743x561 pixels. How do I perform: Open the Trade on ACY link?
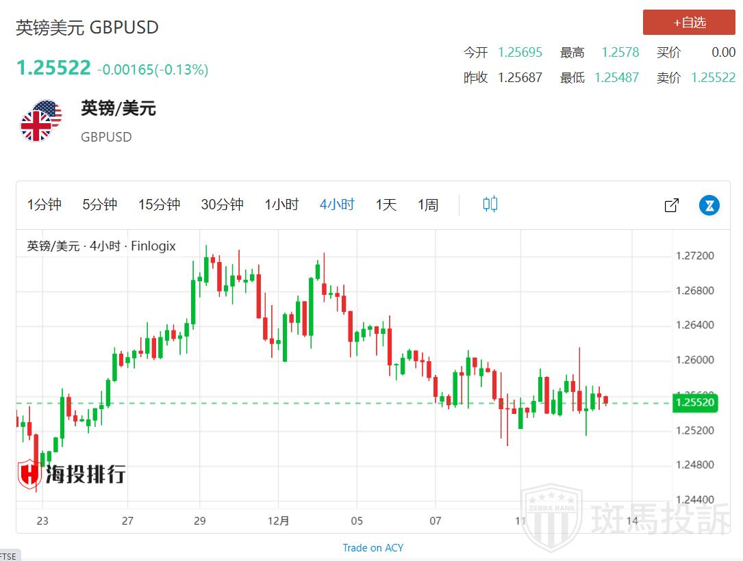point(373,547)
